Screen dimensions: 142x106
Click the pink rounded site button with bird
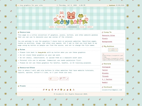pos(53,79)
